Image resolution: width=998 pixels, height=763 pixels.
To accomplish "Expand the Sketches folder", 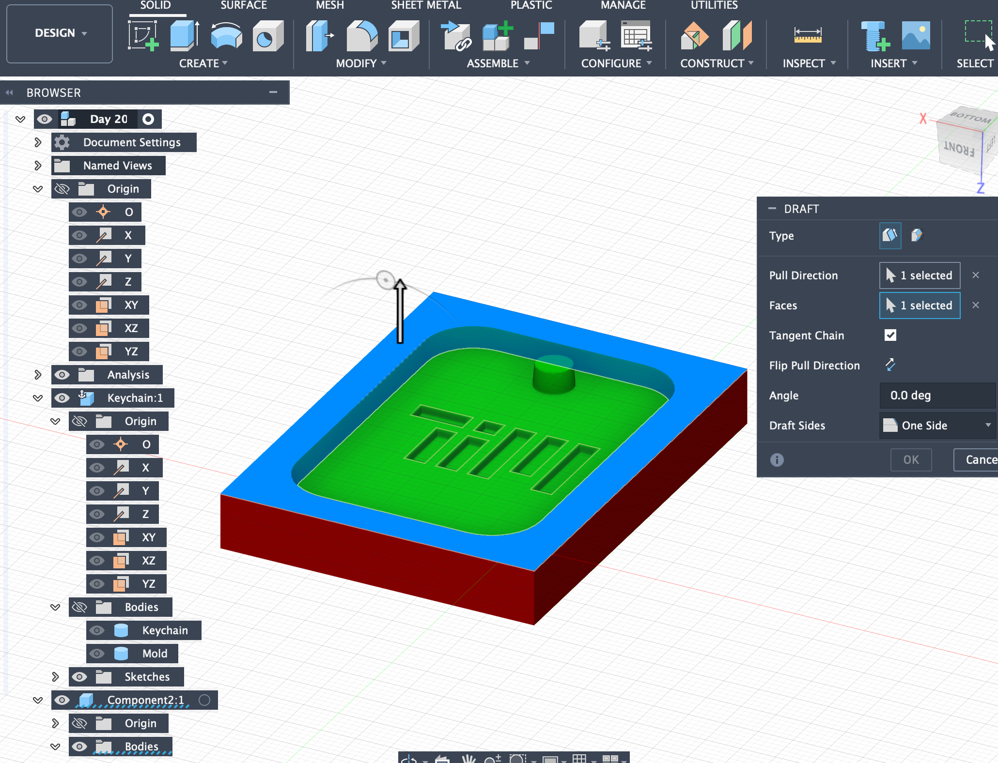I will tap(55, 677).
